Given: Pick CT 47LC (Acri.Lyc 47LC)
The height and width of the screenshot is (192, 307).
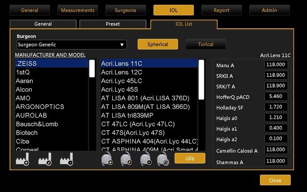Looking at the screenshot, I should click(x=149, y=124).
